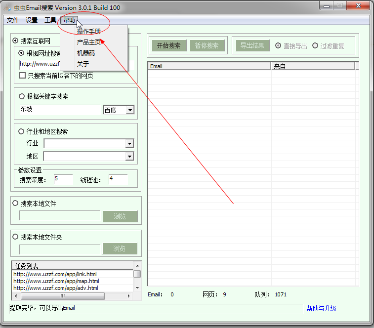Minimize the 虫虫Email搜索 window

327,6
